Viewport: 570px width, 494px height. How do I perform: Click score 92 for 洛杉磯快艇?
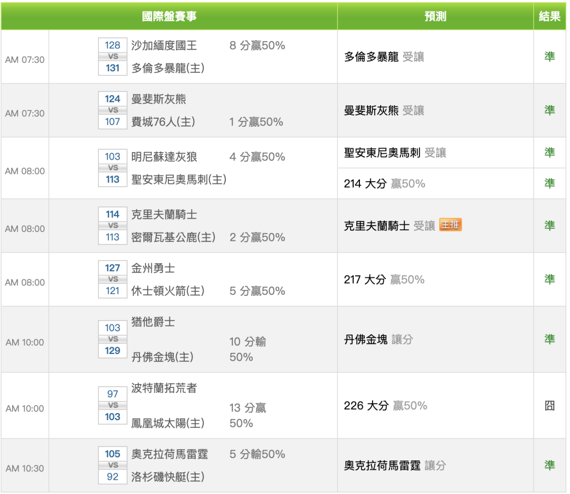pos(113,477)
